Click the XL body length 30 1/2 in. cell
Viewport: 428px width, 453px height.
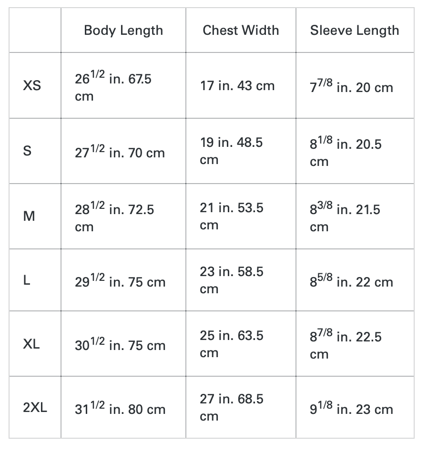pyautogui.click(x=120, y=345)
